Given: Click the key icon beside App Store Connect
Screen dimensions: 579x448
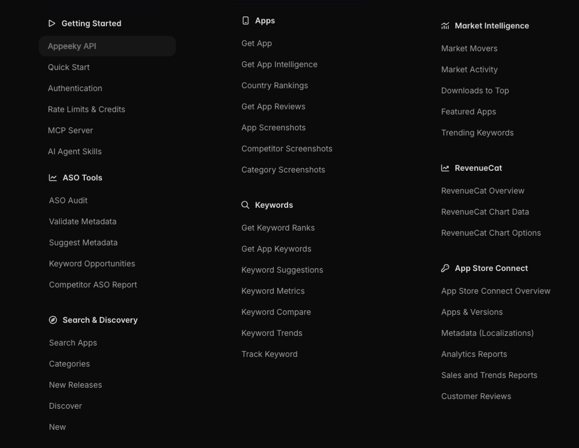Looking at the screenshot, I should click(445, 268).
